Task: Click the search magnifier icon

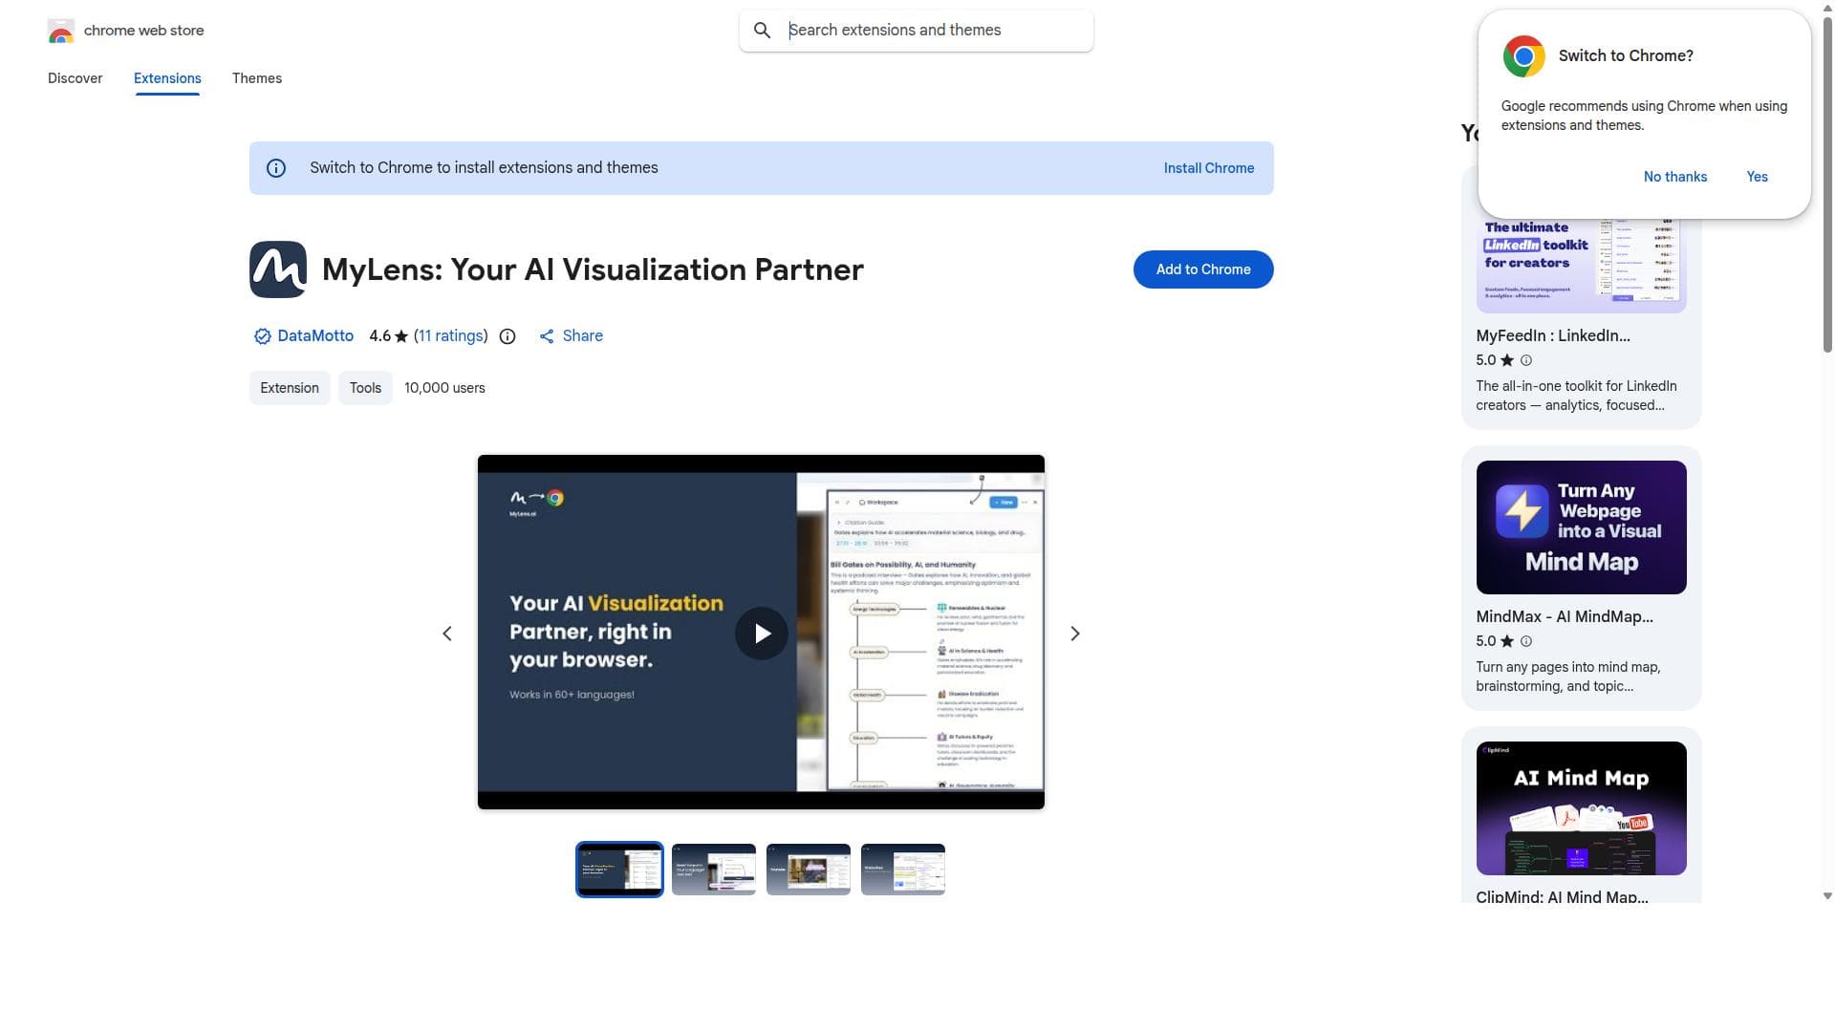Action: point(762,31)
